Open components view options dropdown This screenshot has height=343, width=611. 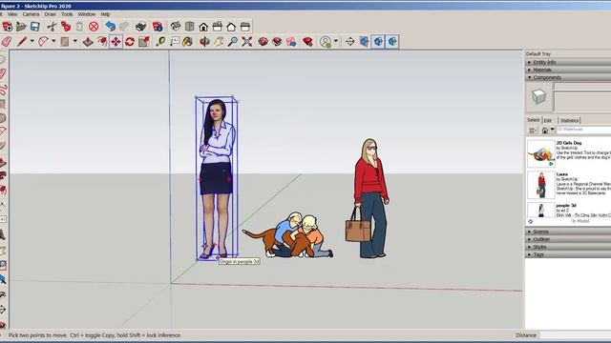[533, 131]
